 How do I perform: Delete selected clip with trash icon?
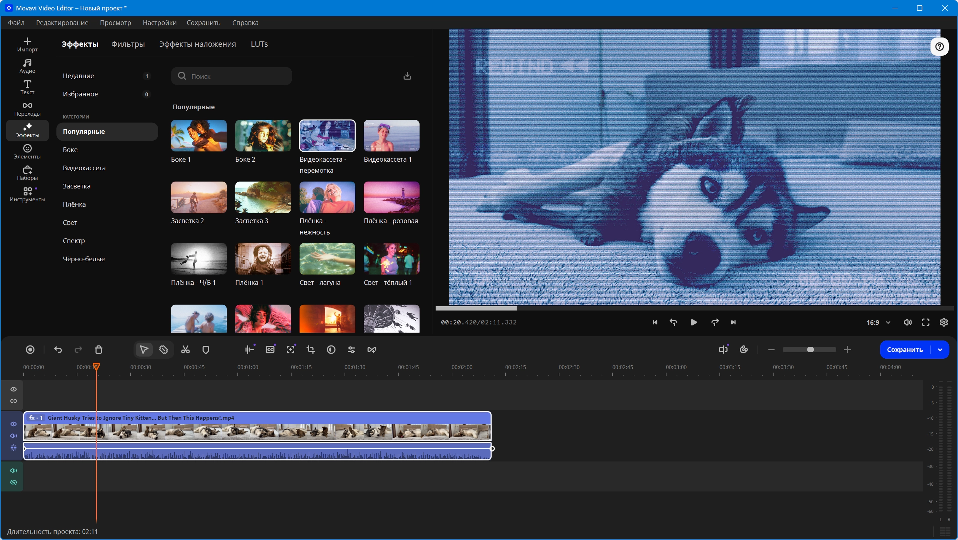pos(99,350)
